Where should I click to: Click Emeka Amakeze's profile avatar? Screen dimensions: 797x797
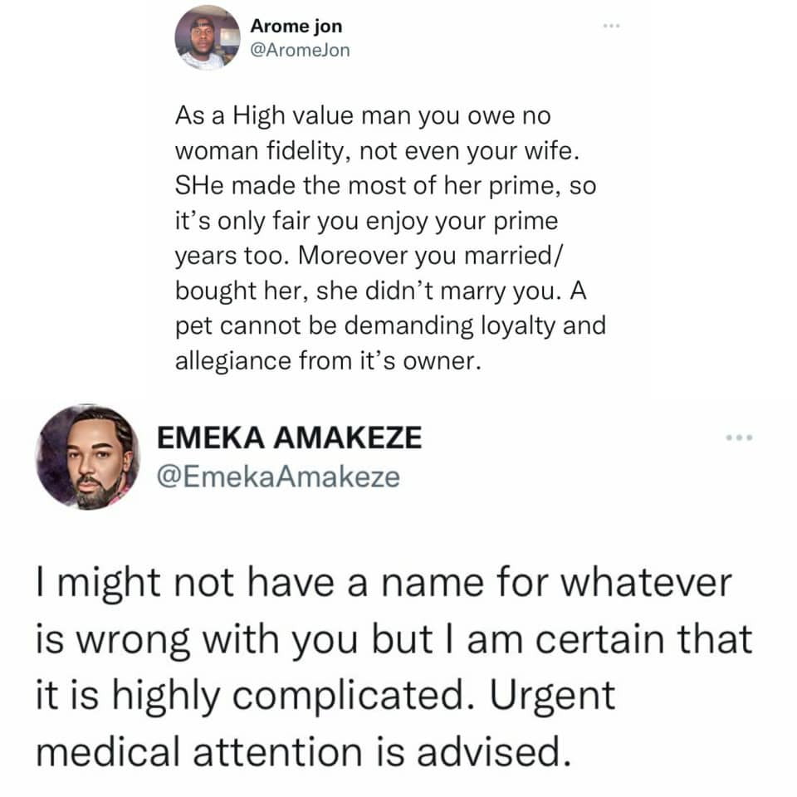[x=87, y=457]
